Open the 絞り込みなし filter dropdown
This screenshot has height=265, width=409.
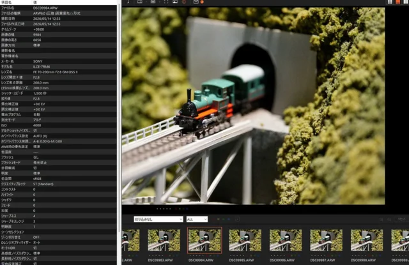(x=158, y=220)
